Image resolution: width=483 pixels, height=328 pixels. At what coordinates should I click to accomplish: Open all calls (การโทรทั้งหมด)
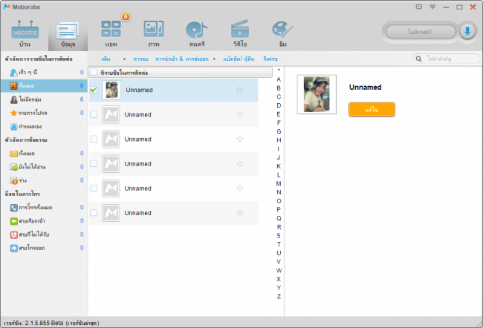(x=44, y=207)
